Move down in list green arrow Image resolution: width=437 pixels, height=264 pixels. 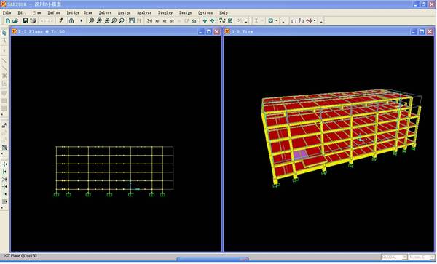pos(213,21)
